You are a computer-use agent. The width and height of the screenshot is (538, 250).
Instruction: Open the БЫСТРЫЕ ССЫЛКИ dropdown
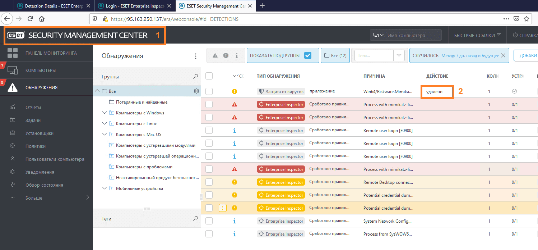coord(477,35)
